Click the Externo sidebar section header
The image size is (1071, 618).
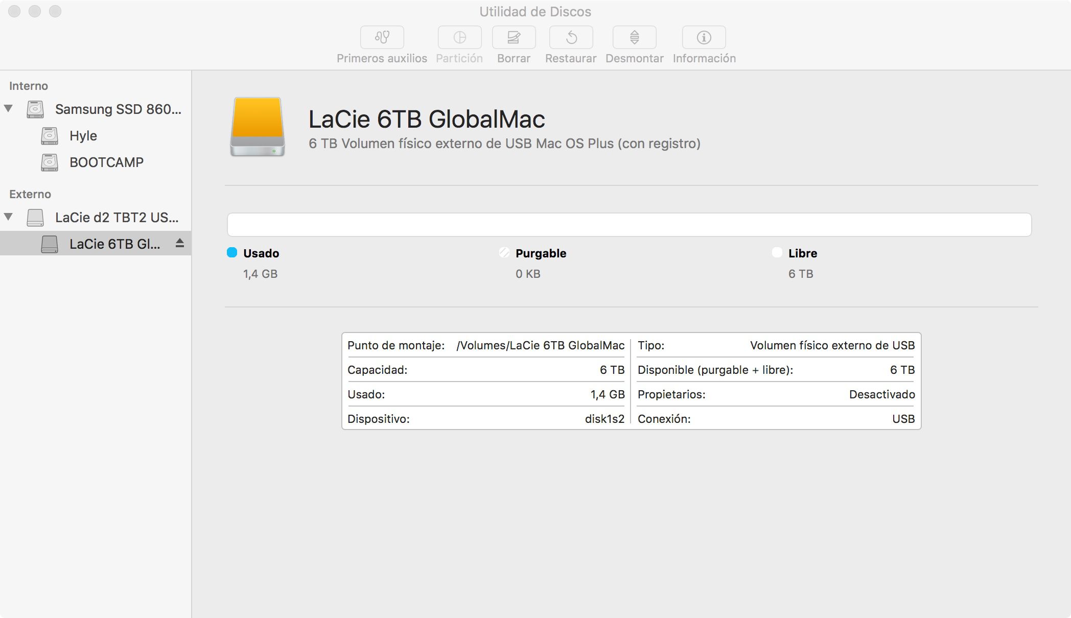pos(30,194)
